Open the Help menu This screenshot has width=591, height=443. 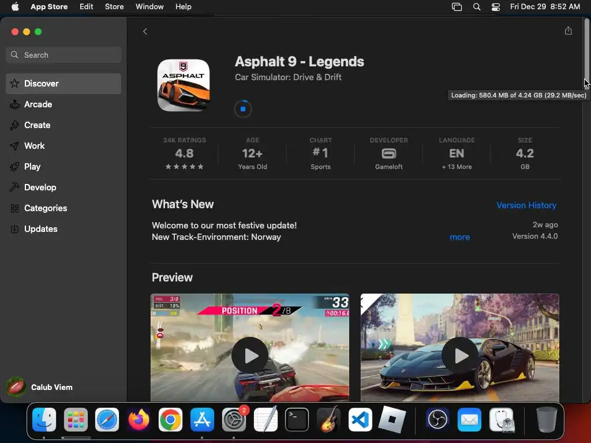click(183, 7)
